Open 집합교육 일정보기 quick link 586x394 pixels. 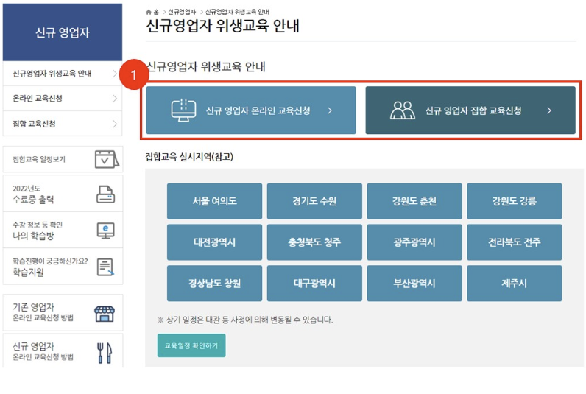tap(63, 159)
